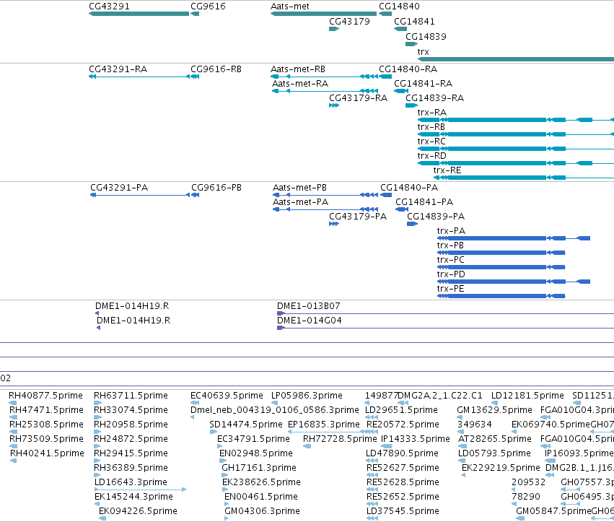The width and height of the screenshot is (614, 522).
Task: Select the LD12181.5prime EST label
Action: point(527,396)
